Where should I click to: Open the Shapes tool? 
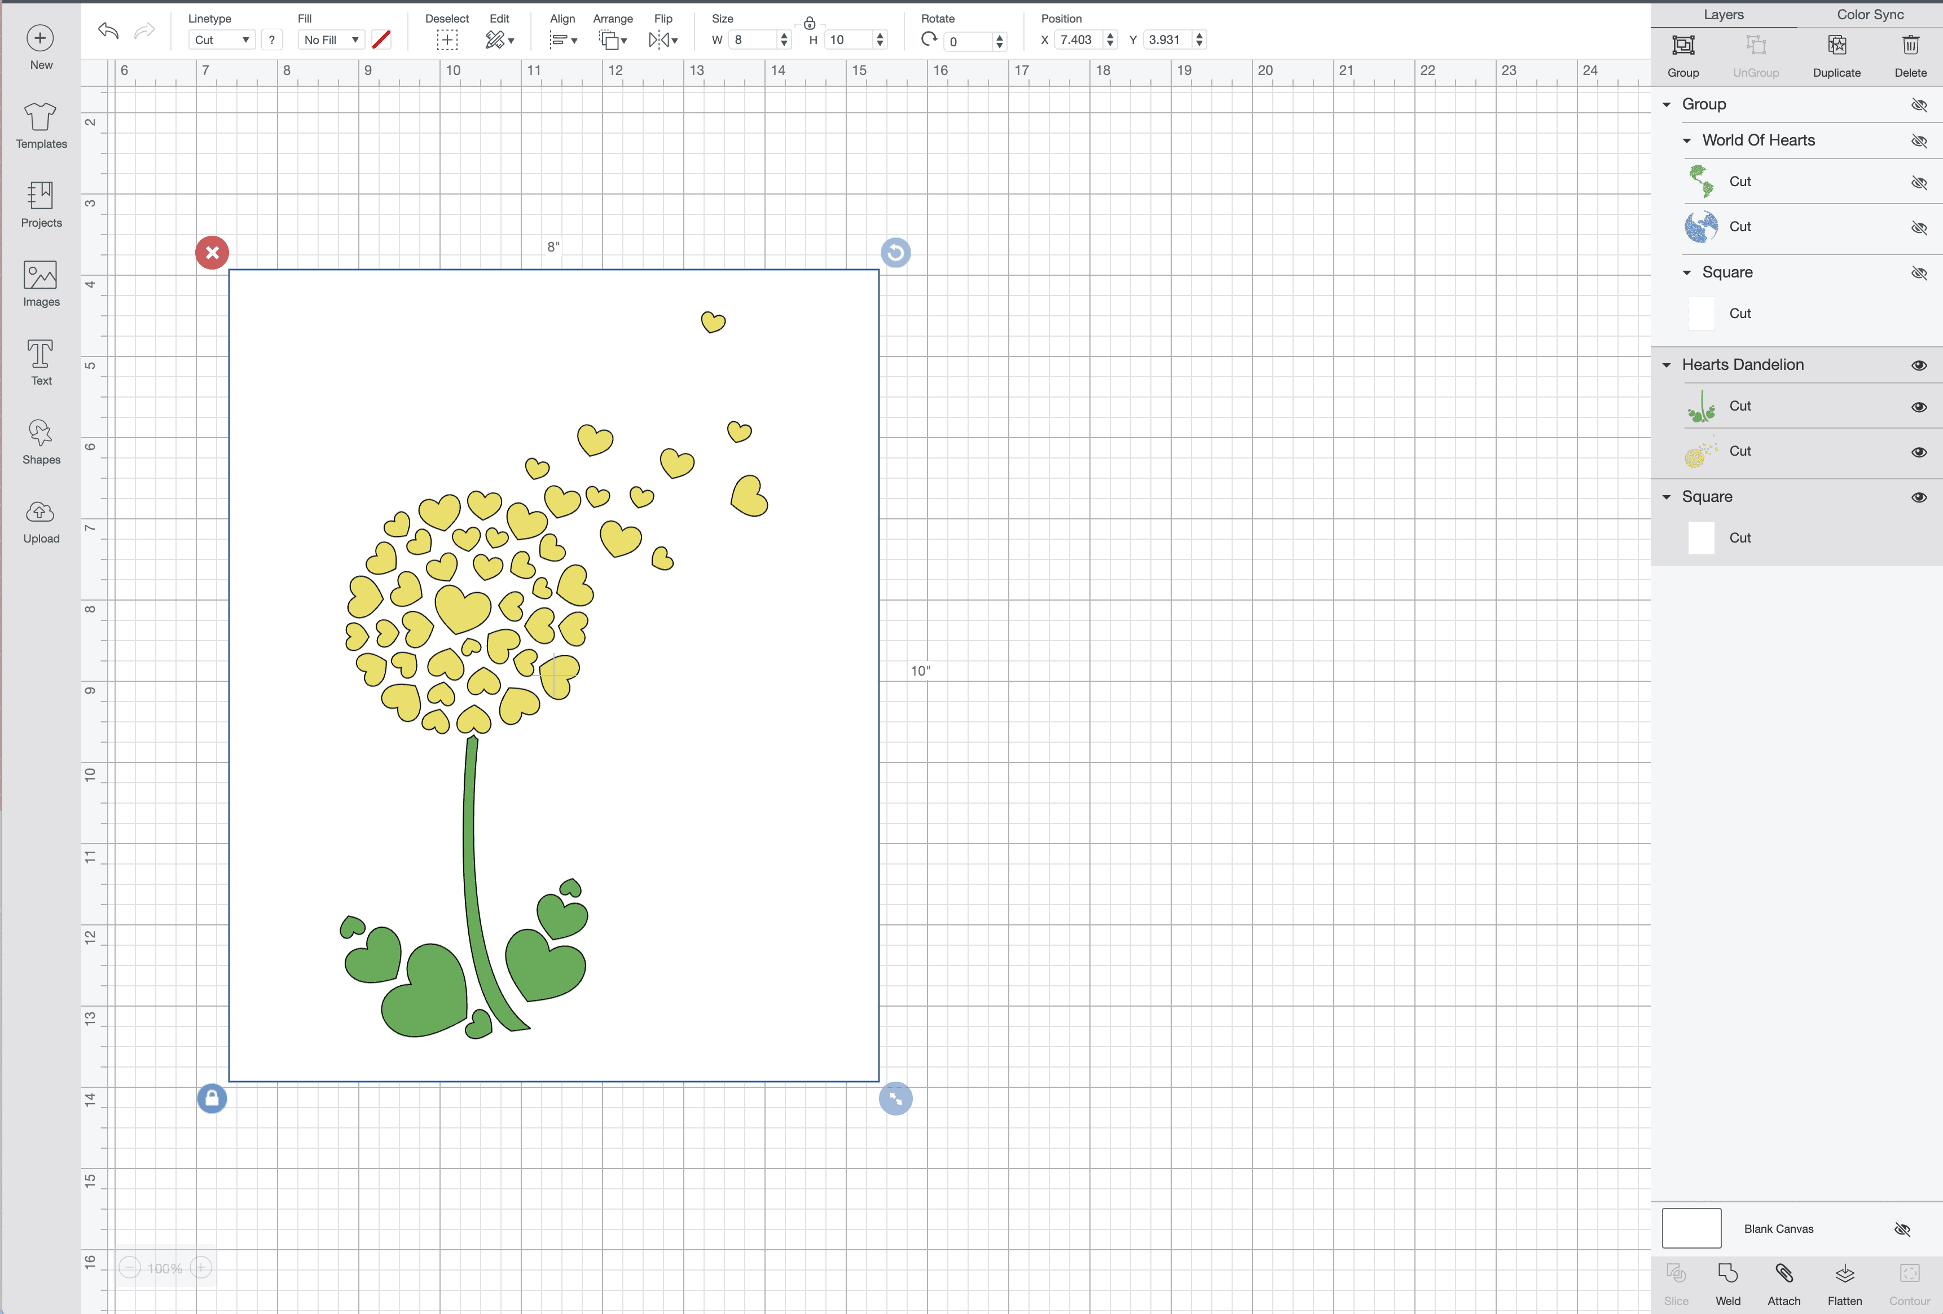[40, 442]
